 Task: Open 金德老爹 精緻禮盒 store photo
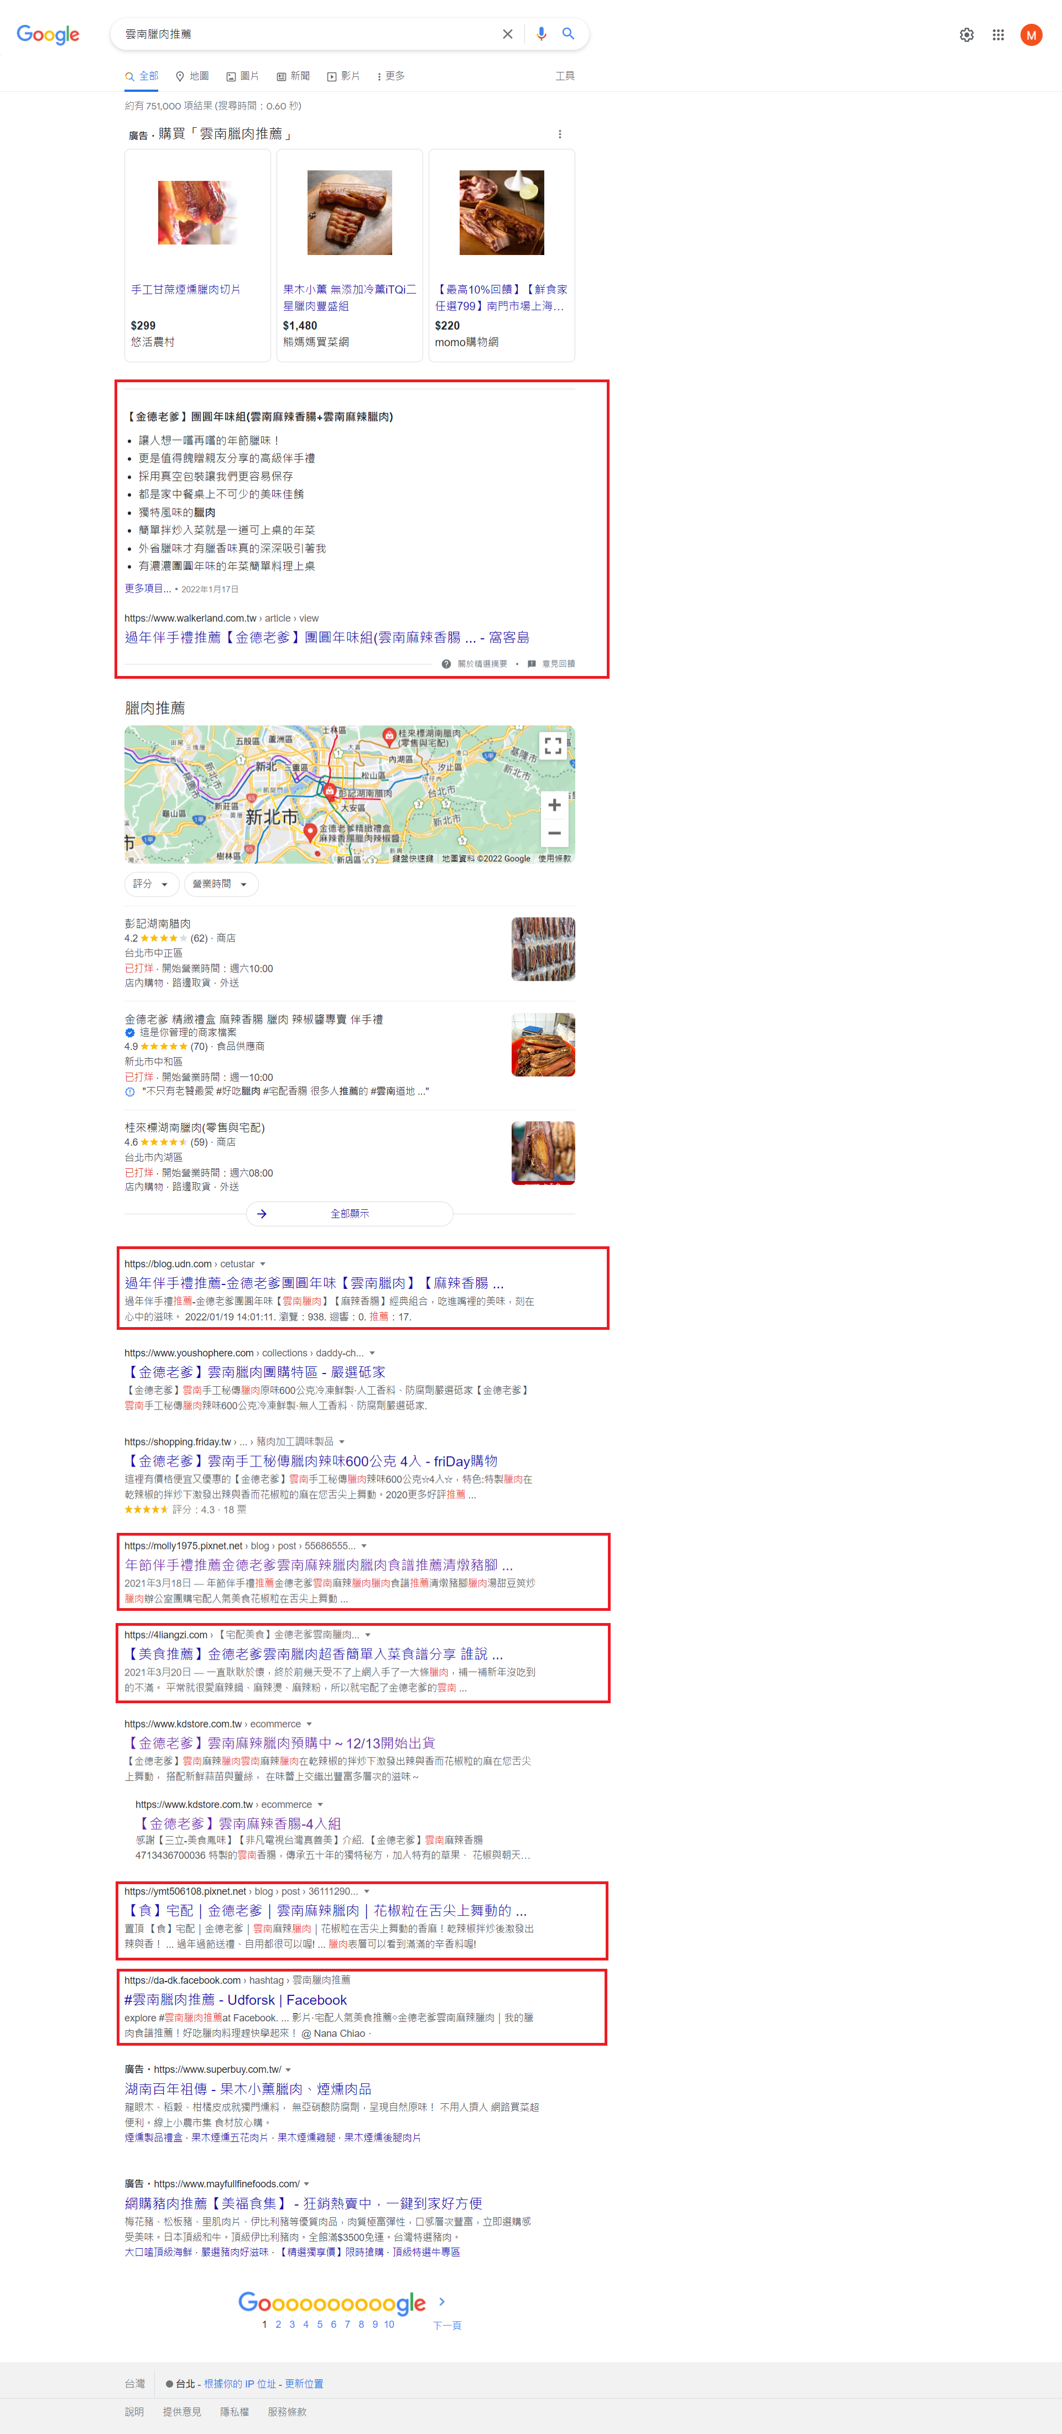[x=543, y=1044]
